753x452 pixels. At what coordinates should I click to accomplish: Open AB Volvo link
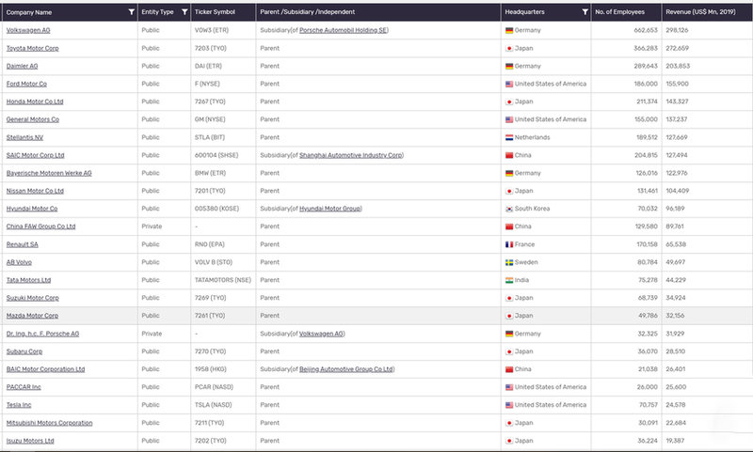coord(19,262)
